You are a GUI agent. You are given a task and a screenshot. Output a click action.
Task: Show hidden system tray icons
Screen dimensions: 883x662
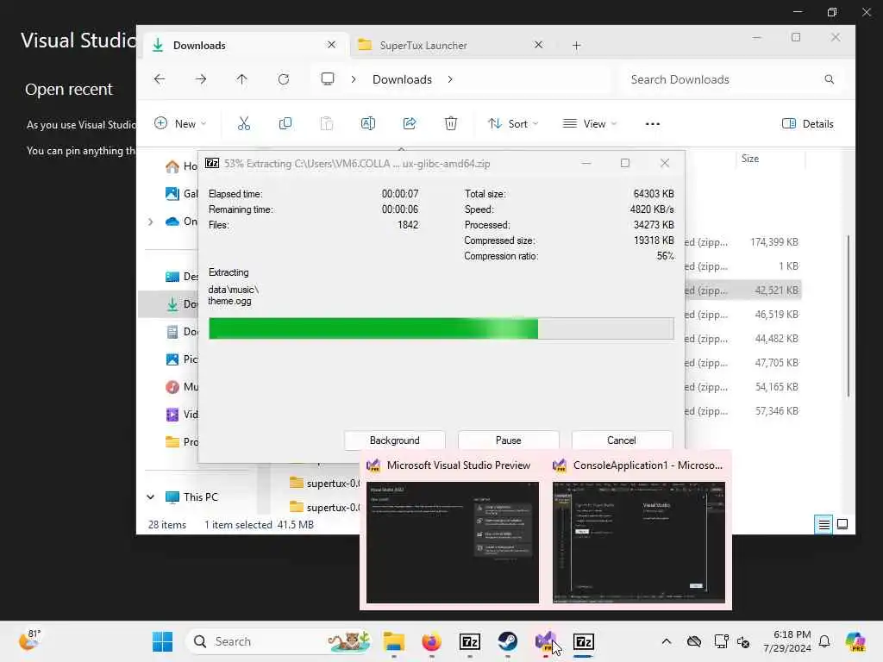coord(667,641)
